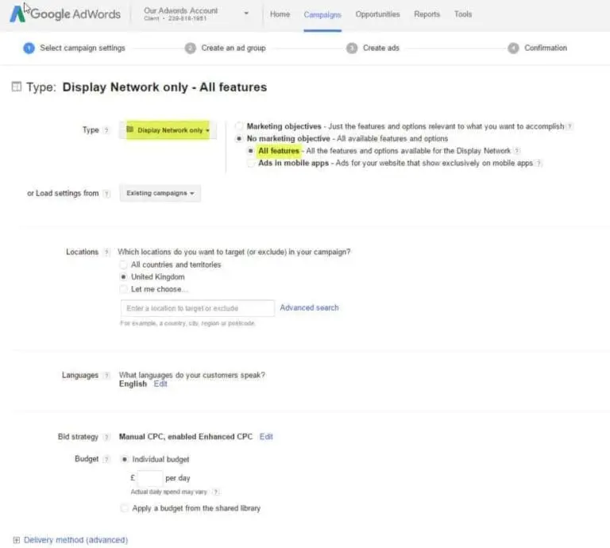This screenshot has width=610, height=548.
Task: Switch to the Opportunities tab
Action: coord(377,14)
